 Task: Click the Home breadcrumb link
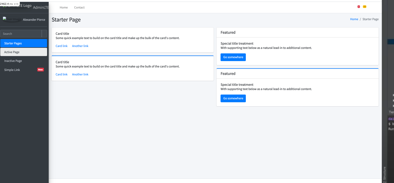click(x=354, y=19)
